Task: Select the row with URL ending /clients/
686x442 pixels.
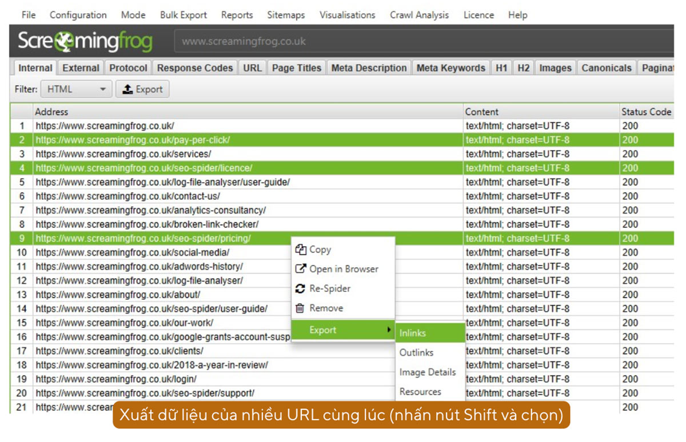Action: click(342, 351)
